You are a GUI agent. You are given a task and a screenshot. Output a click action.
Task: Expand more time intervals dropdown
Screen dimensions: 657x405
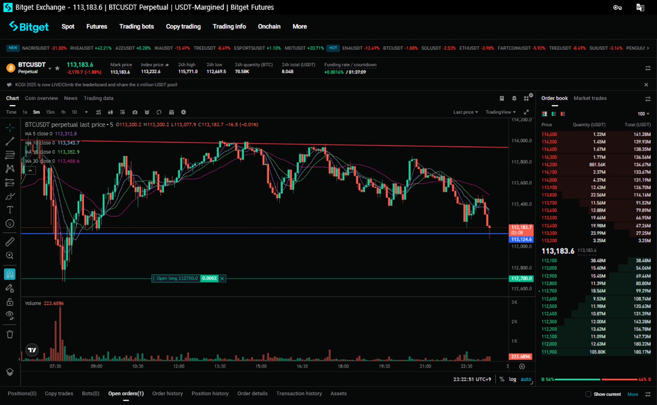point(86,112)
